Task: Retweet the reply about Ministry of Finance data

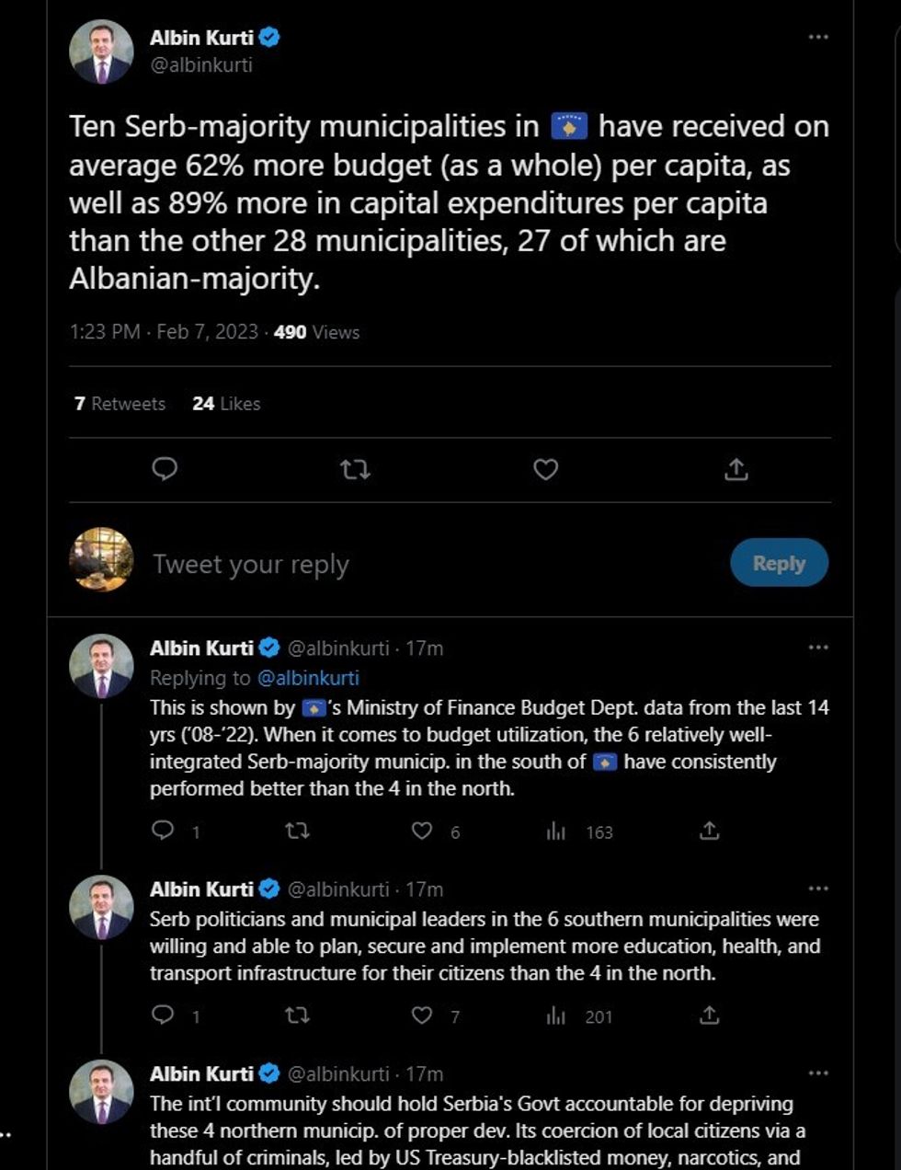Action: click(x=297, y=832)
